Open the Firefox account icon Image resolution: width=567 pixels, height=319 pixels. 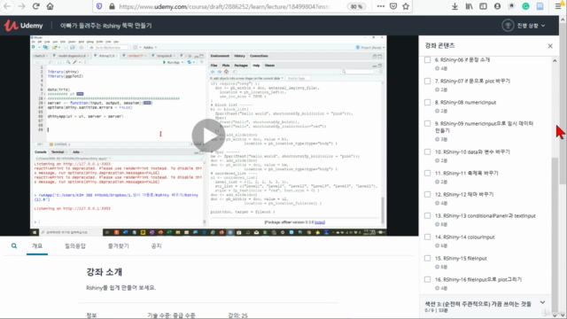(x=497, y=6)
